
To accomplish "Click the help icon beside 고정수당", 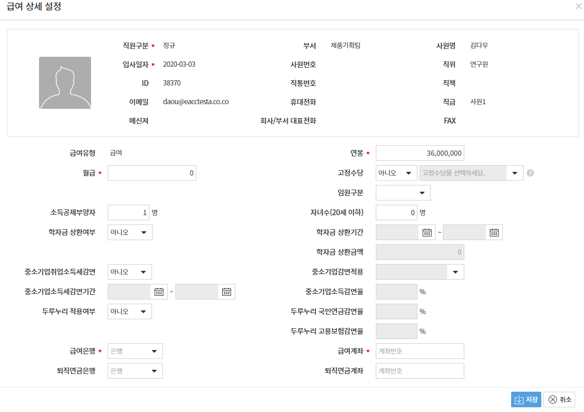I will point(530,173).
